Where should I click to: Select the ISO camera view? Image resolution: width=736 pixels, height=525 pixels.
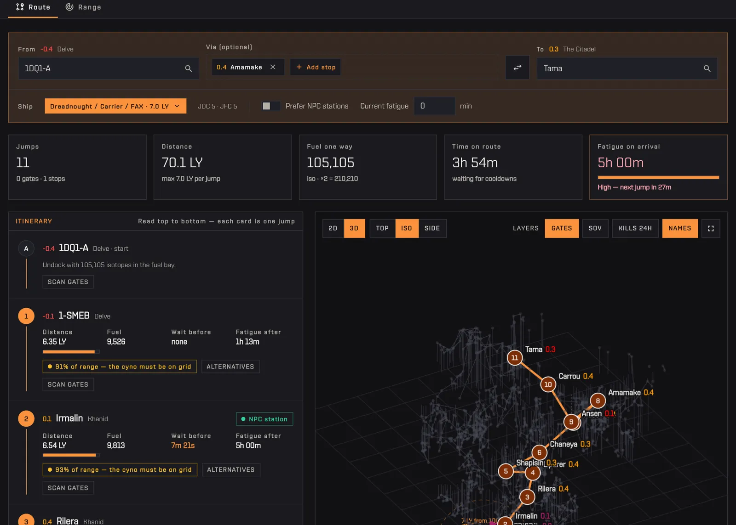407,228
